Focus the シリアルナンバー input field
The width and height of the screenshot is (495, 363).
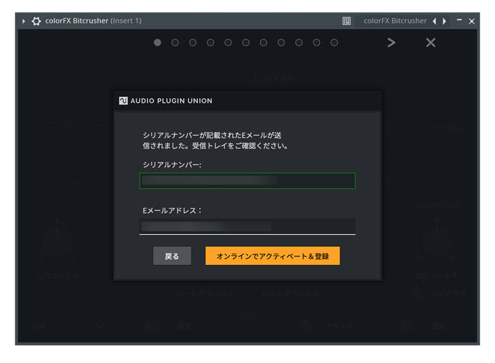(x=247, y=181)
